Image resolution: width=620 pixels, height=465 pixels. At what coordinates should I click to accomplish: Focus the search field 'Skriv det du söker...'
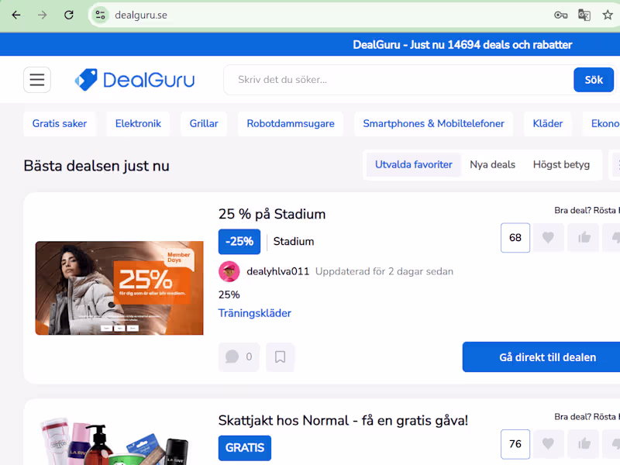(x=398, y=80)
